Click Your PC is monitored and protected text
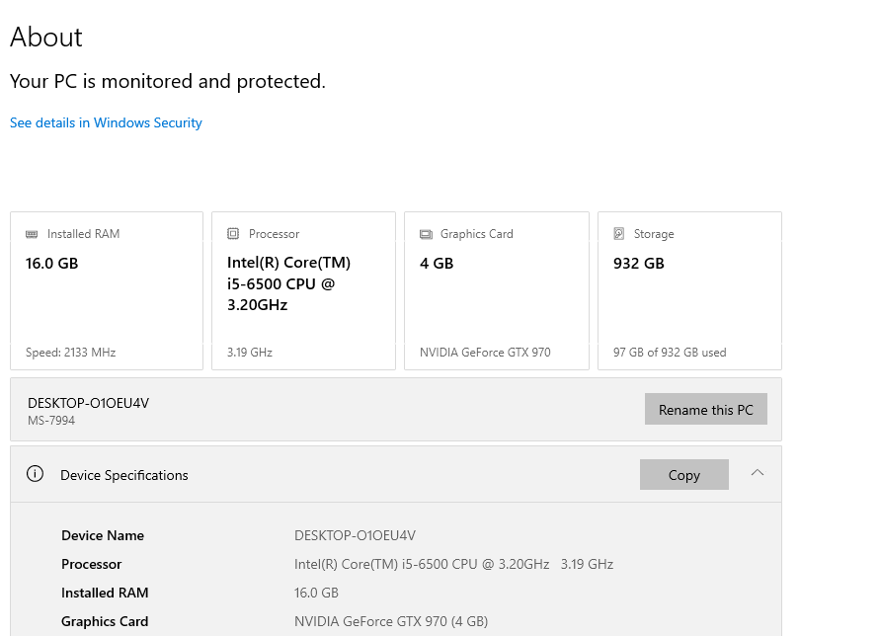Image resolution: width=879 pixels, height=636 pixels. click(x=168, y=81)
